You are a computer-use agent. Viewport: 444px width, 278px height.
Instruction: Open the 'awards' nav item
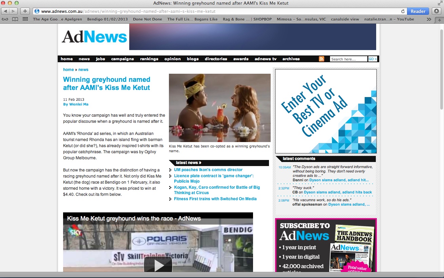point(241,59)
